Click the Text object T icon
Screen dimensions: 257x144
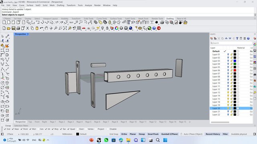point(128,22)
